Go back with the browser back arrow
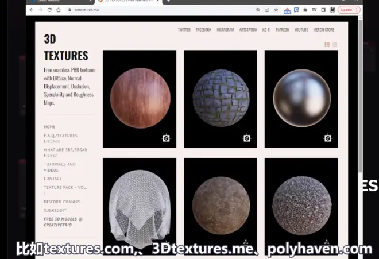The height and width of the screenshot is (259, 379). 32,10
